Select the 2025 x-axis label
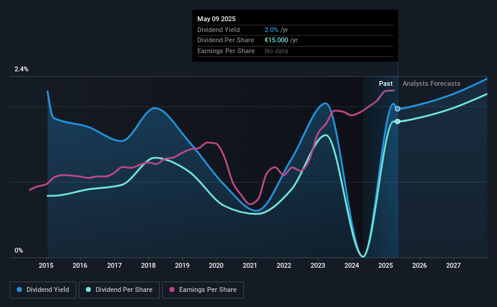 [x=386, y=265]
